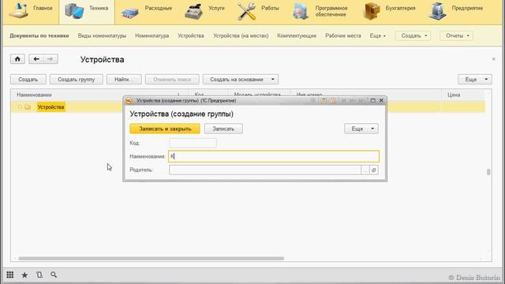Focus the Наименование input field
This screenshot has width=505, height=284.
[274, 156]
